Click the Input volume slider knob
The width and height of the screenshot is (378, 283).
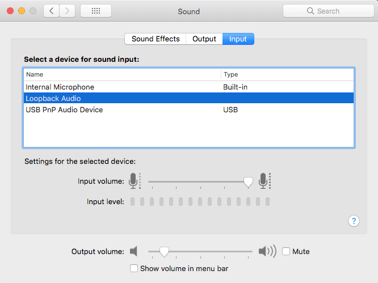coord(248,181)
